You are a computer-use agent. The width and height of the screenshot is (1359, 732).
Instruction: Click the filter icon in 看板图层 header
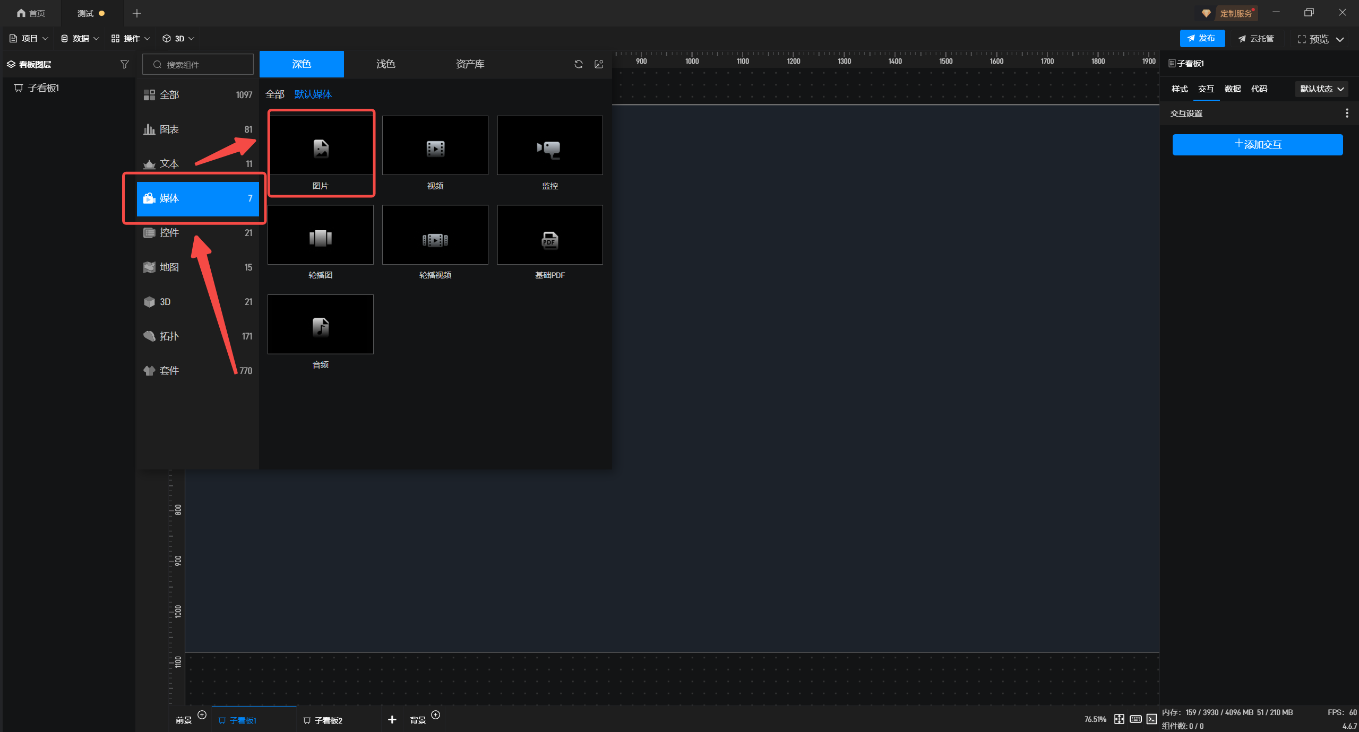click(x=124, y=64)
